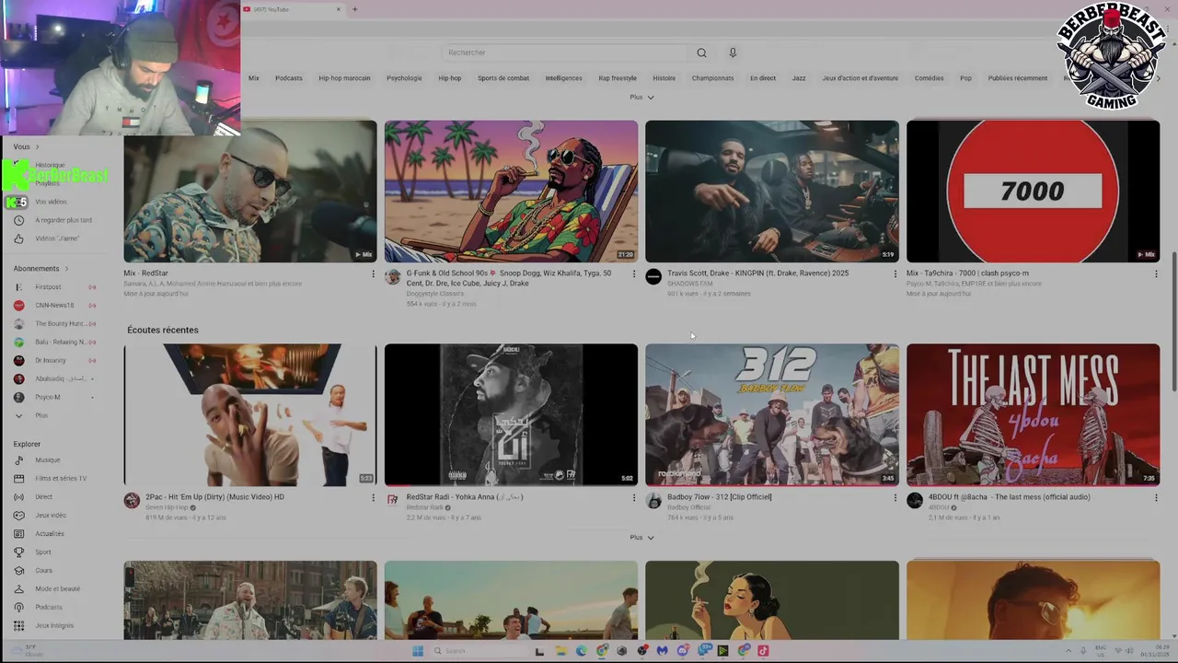The image size is (1178, 663).
Task: Play the 7000 stop-sign thumbnail
Action: tap(1033, 192)
